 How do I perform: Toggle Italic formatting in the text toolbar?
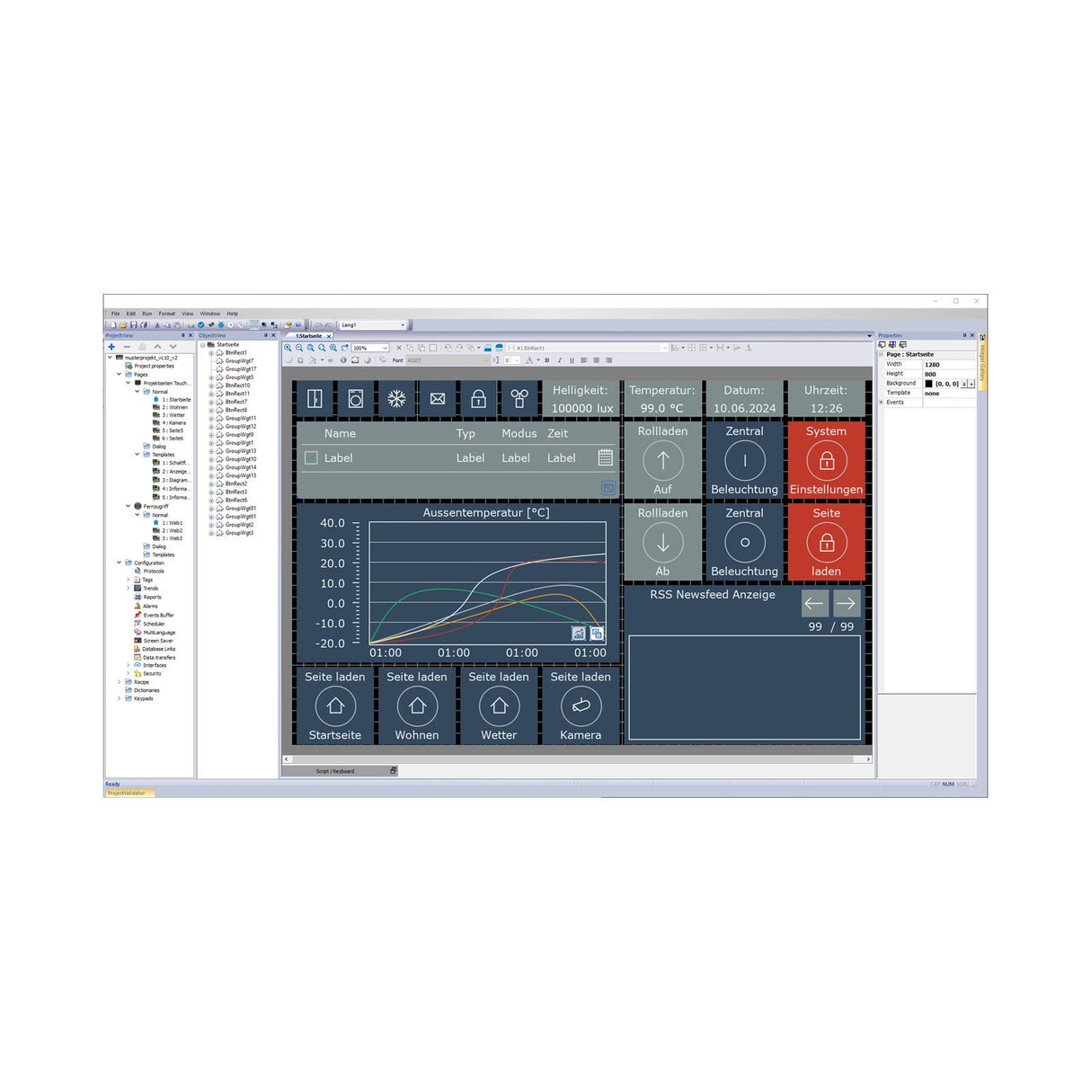point(559,359)
